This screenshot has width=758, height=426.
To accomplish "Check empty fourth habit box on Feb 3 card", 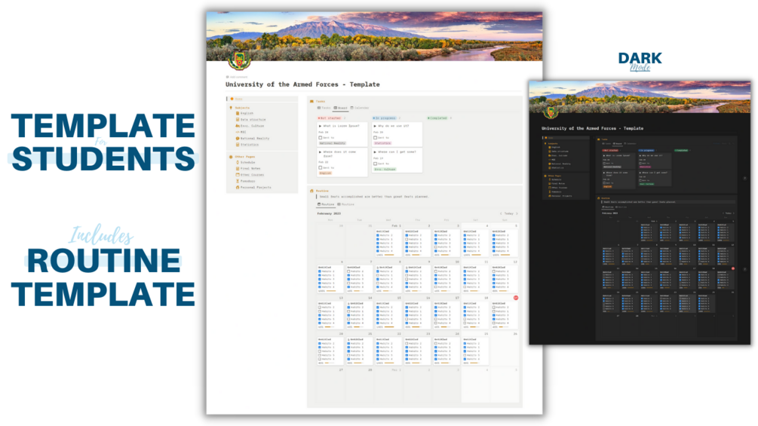I will 435,247.
